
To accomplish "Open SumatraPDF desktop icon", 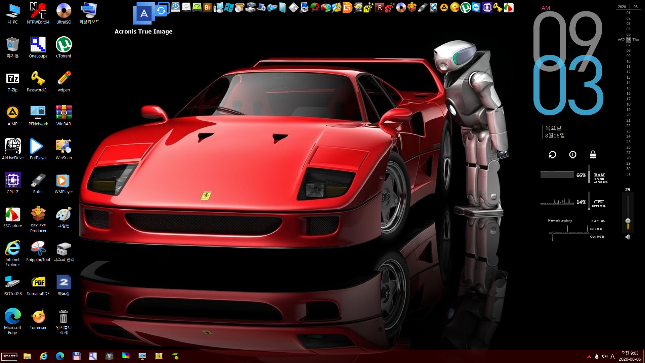I will (x=38, y=285).
